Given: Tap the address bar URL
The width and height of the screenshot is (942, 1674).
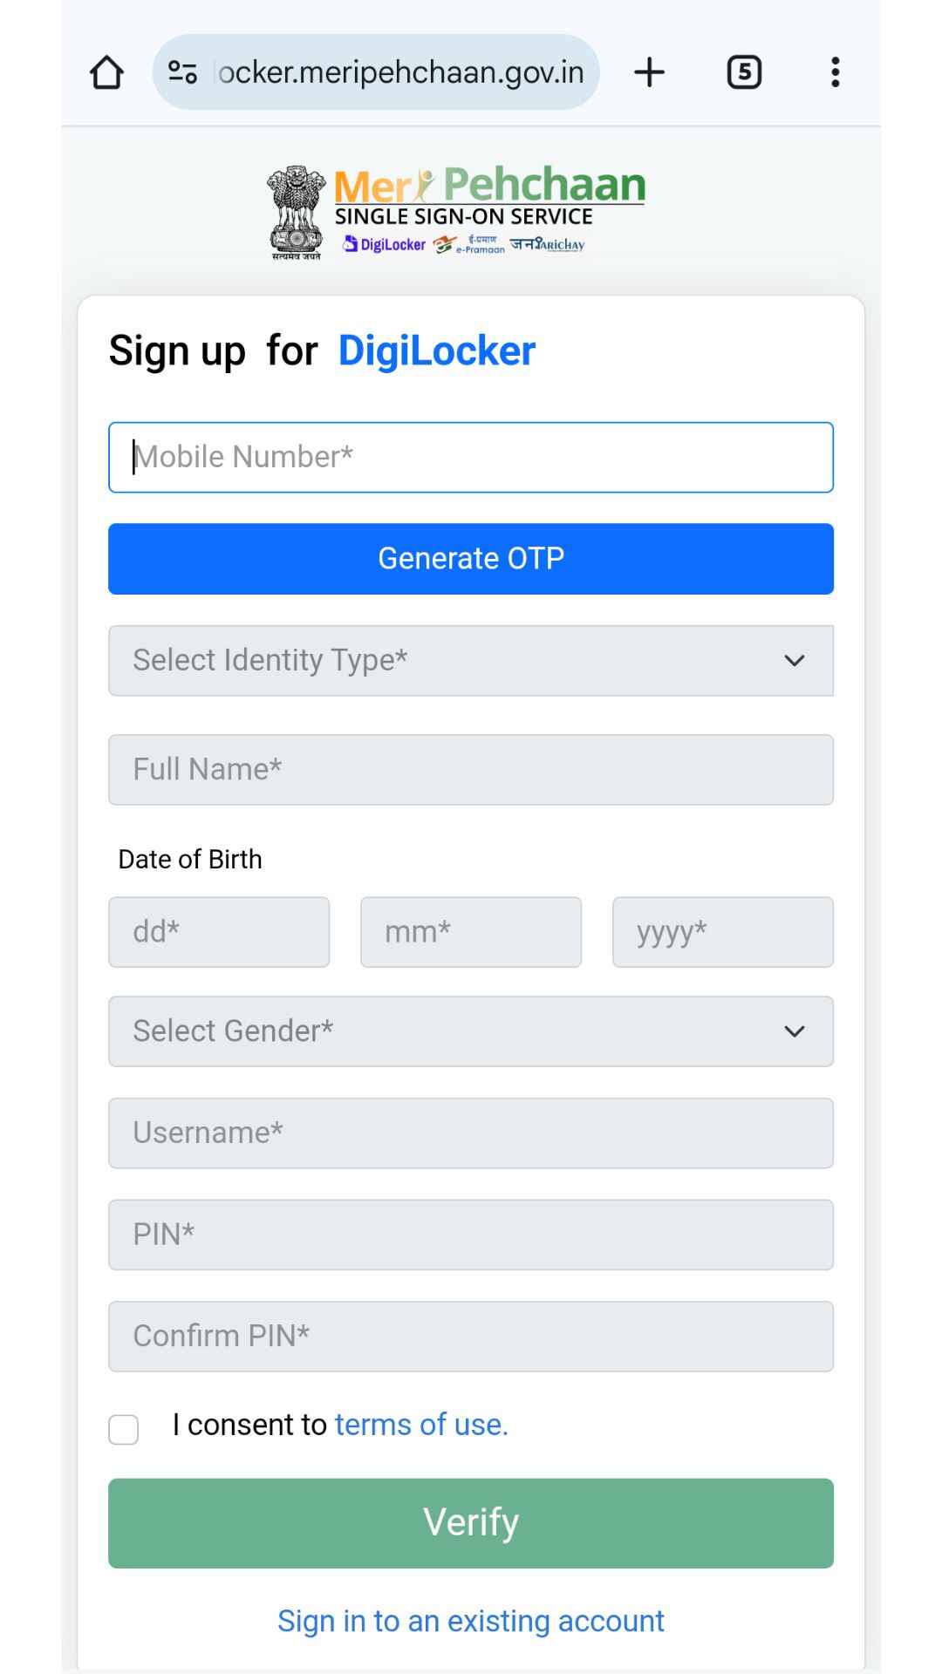Looking at the screenshot, I should click(401, 72).
